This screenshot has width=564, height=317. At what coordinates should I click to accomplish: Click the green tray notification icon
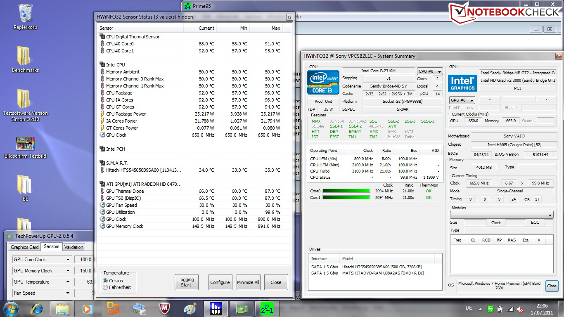click(491, 309)
